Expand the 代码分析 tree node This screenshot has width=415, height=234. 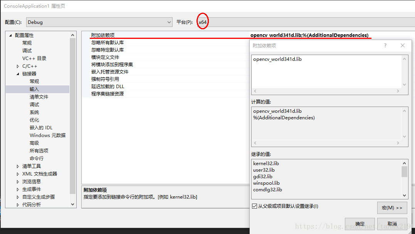[18, 205]
